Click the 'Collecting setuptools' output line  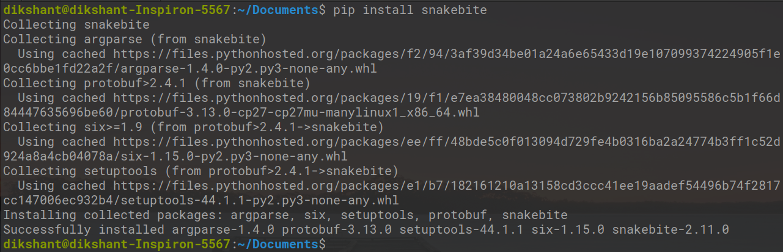(200, 171)
